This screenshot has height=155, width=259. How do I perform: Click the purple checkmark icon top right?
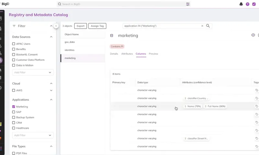point(254,4)
